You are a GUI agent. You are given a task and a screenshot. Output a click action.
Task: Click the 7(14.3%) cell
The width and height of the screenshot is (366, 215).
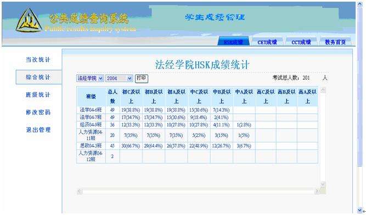pos(221,110)
